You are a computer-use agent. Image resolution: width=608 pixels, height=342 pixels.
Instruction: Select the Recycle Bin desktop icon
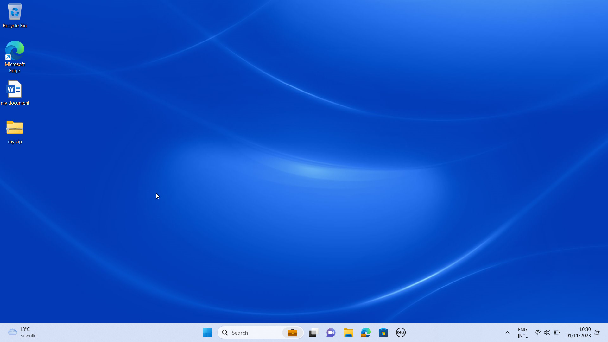point(15,16)
